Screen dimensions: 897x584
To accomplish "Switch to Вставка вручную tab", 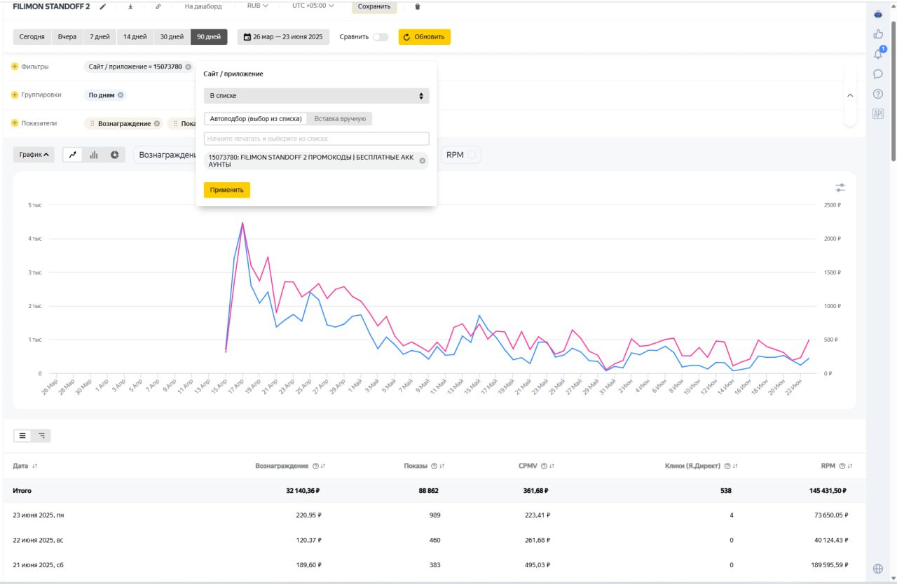I will coord(340,119).
